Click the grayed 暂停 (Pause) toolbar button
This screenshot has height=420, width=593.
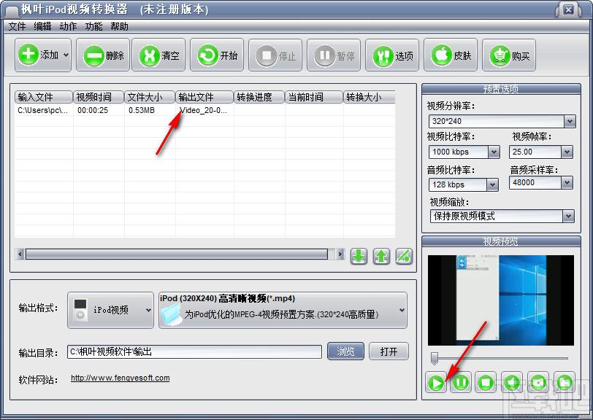tap(334, 55)
